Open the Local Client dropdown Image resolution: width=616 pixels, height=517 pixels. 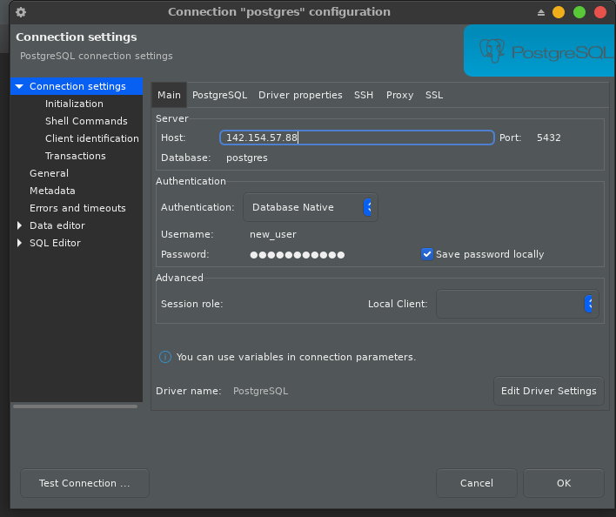[x=517, y=304]
